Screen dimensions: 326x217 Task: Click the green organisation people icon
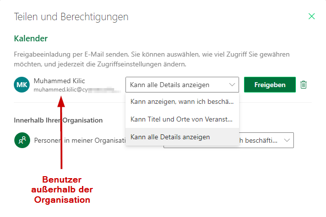[22, 140]
